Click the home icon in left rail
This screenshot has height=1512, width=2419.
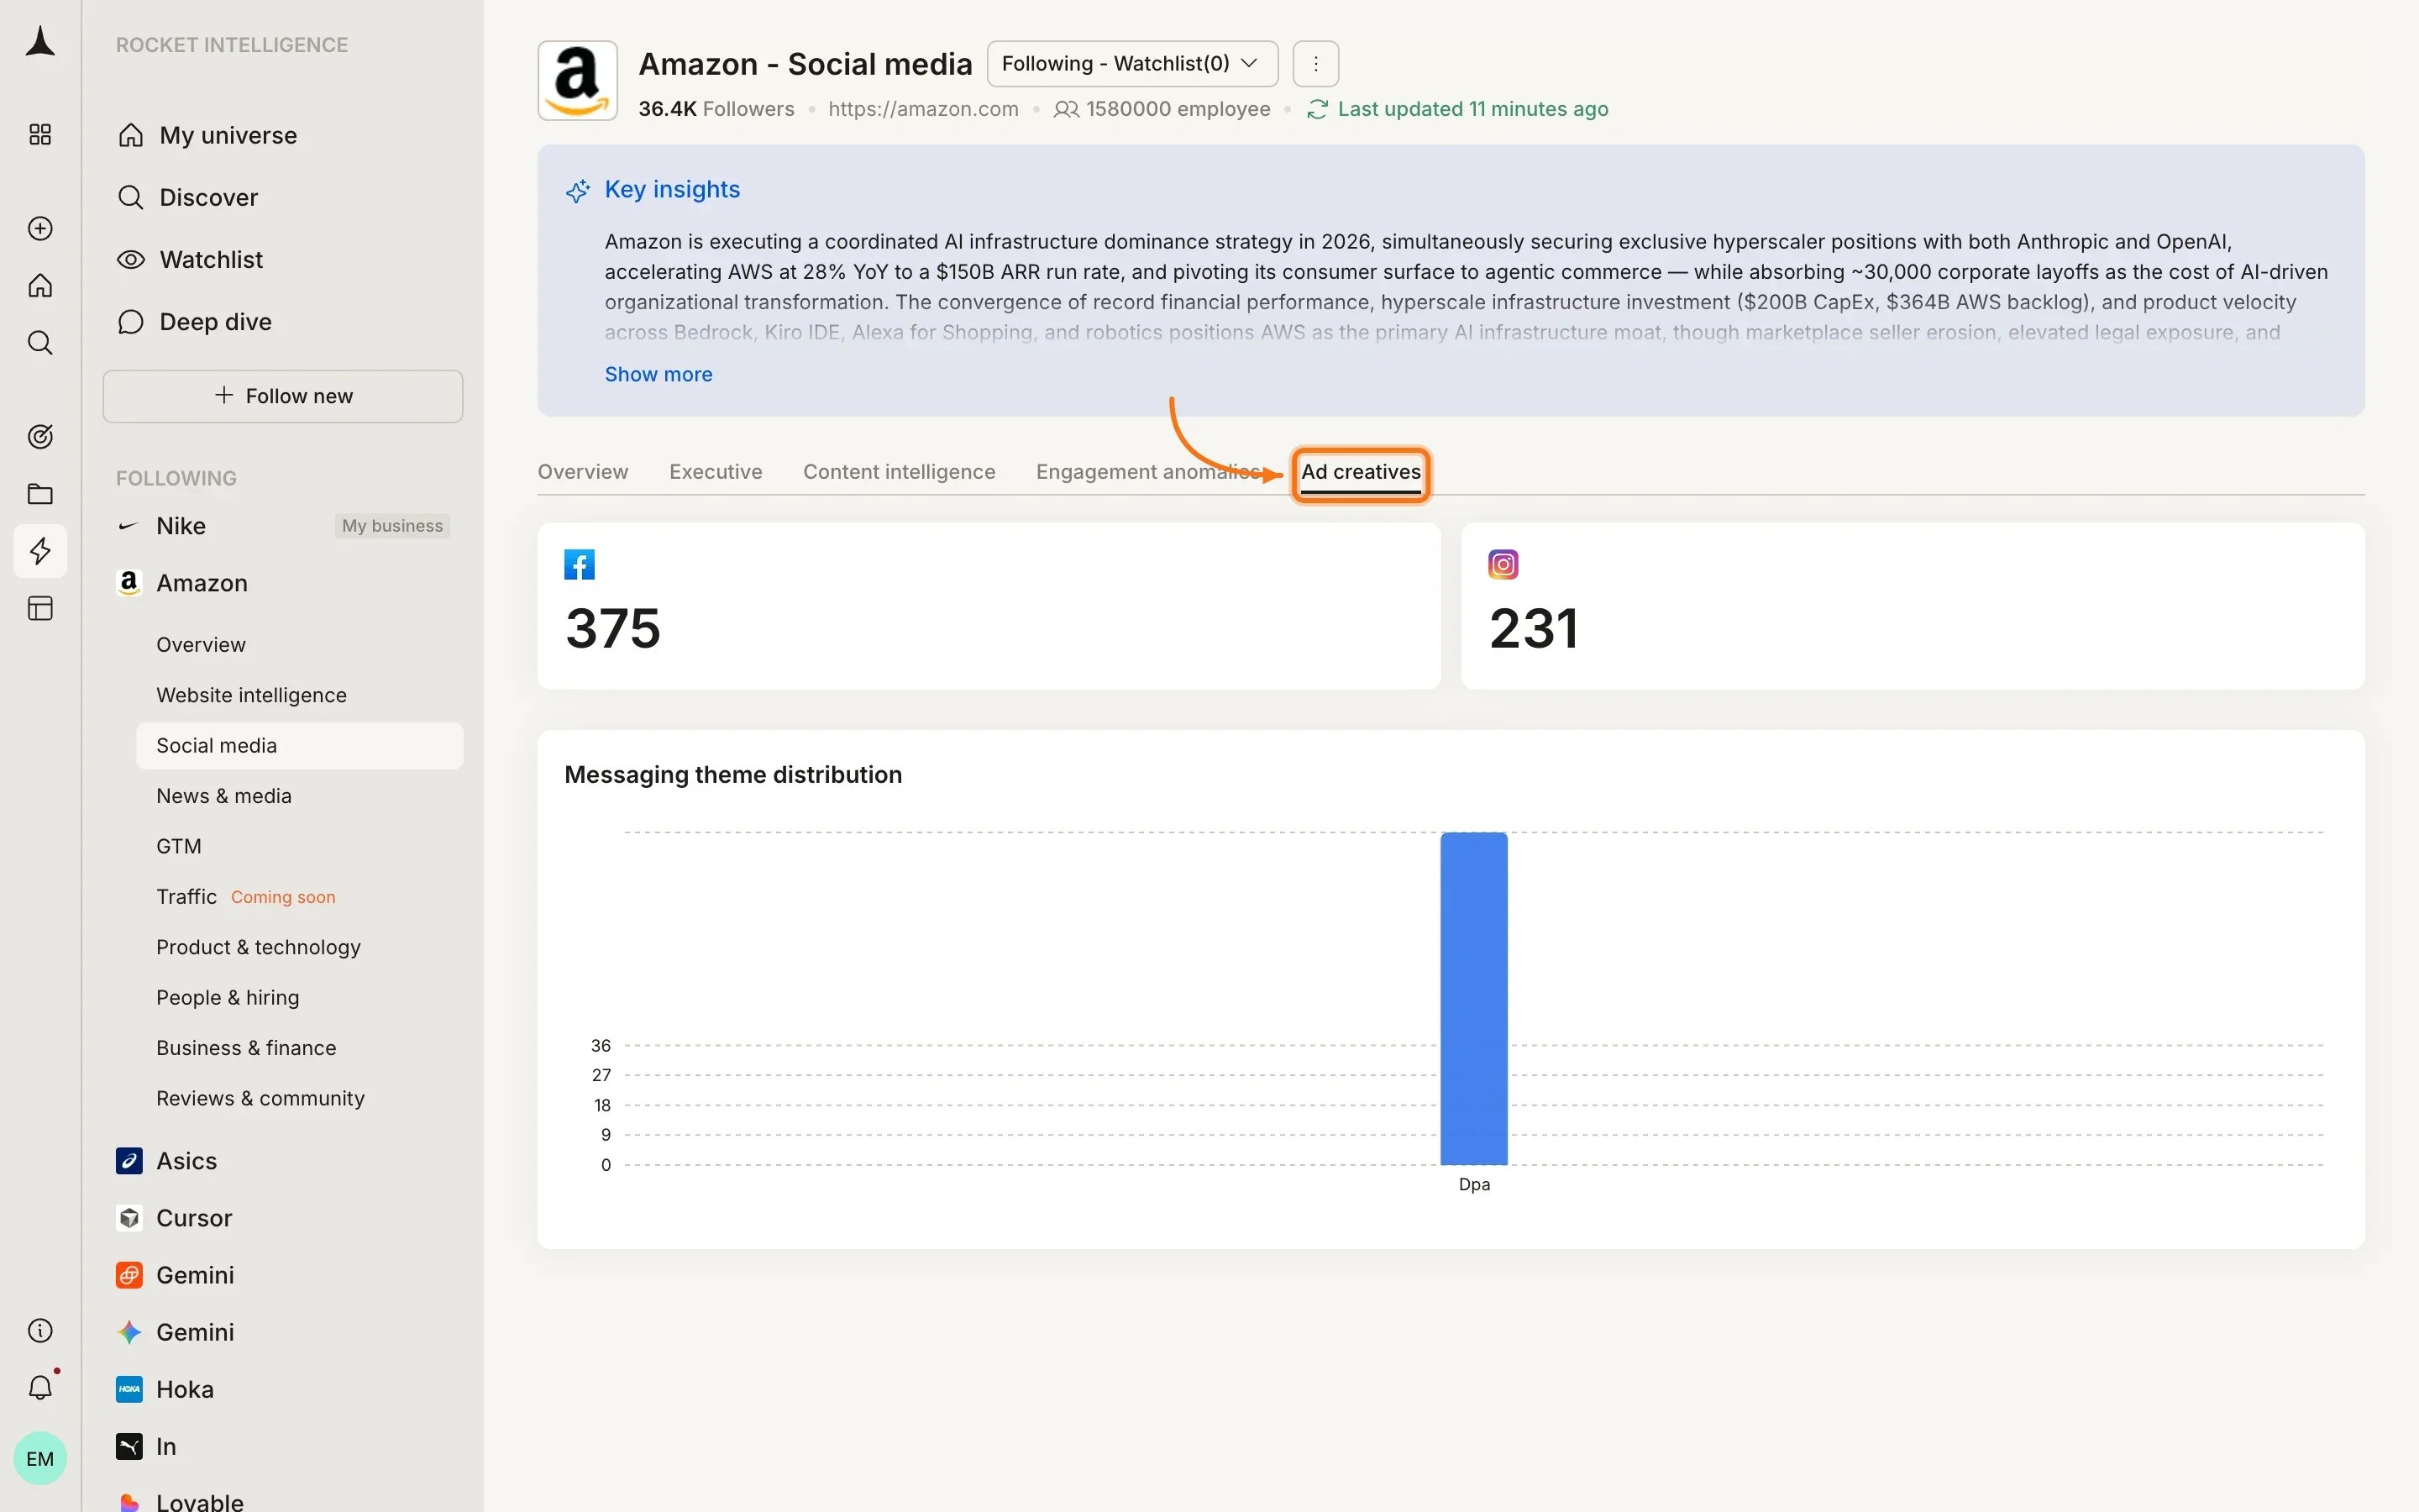point(40,286)
